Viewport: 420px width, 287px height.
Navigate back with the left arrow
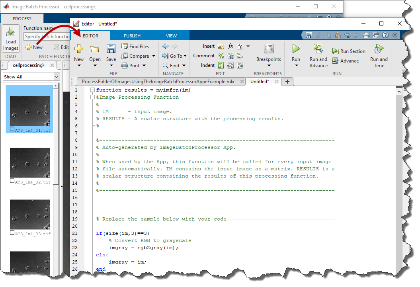click(x=165, y=46)
